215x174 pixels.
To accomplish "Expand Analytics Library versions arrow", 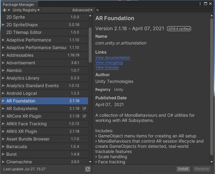I will coord(3,78).
